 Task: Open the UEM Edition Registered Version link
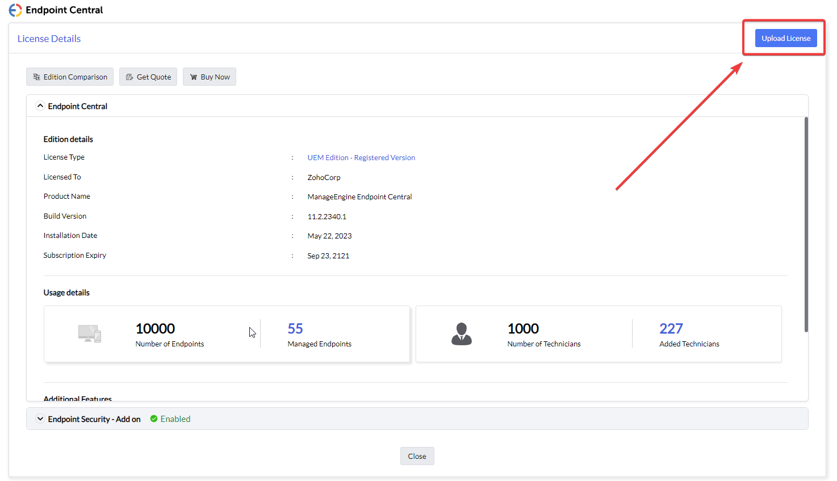pos(361,158)
